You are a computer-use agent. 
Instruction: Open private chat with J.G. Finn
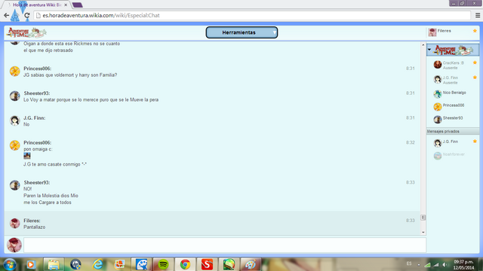453,142
